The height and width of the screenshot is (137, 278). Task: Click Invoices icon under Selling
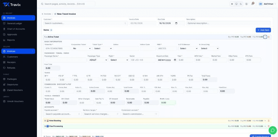4,51
